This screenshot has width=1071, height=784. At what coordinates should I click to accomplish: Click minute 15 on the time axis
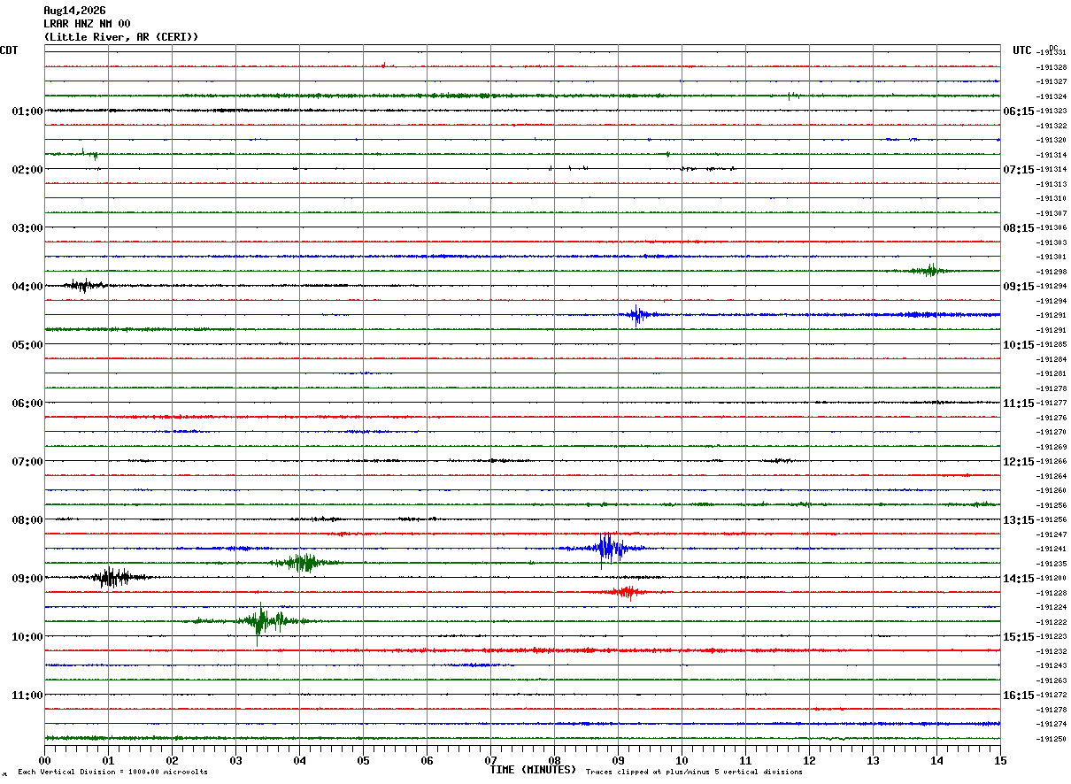(1000, 760)
